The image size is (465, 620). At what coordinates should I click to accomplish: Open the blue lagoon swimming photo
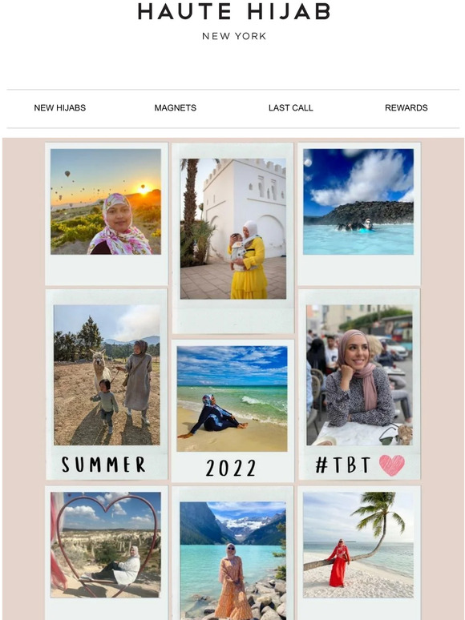pyautogui.click(x=358, y=201)
